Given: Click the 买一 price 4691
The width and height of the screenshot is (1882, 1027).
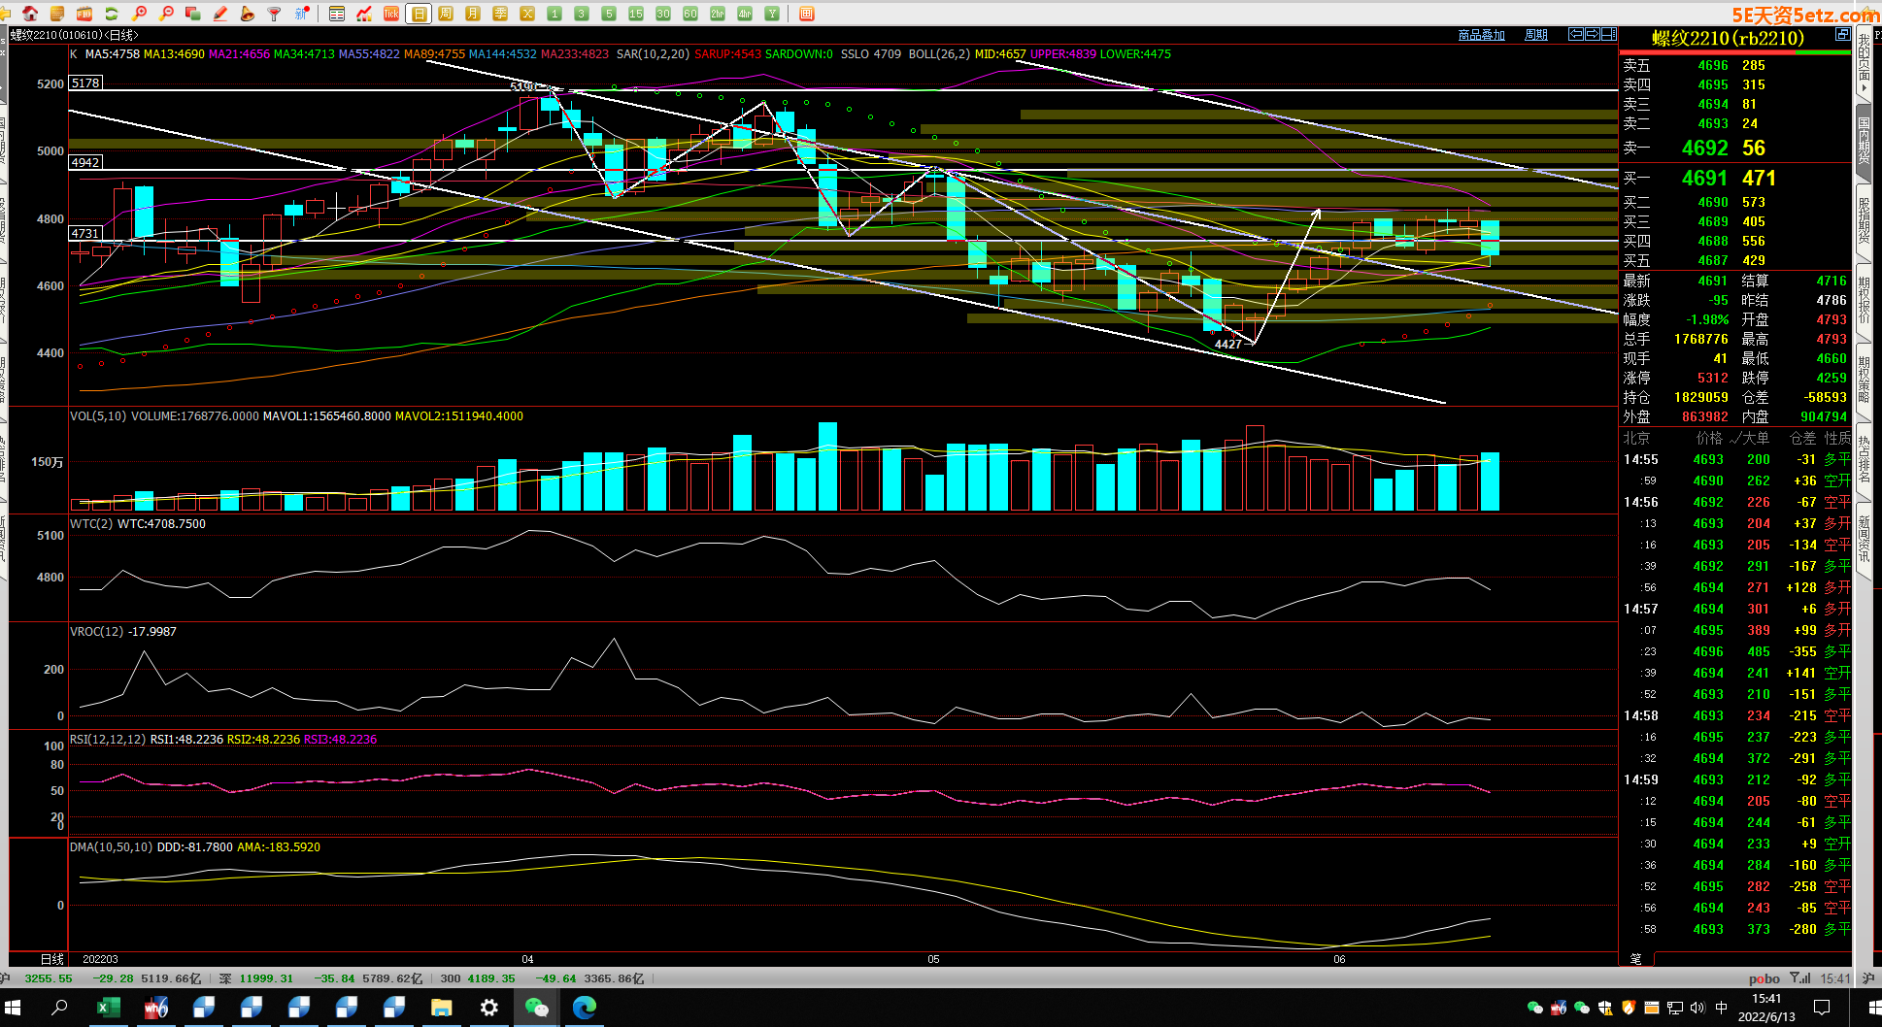Looking at the screenshot, I should coord(1705,179).
